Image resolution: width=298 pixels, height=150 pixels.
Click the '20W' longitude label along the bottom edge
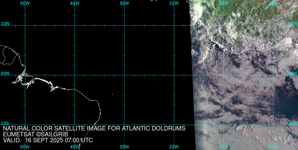click(x=174, y=147)
